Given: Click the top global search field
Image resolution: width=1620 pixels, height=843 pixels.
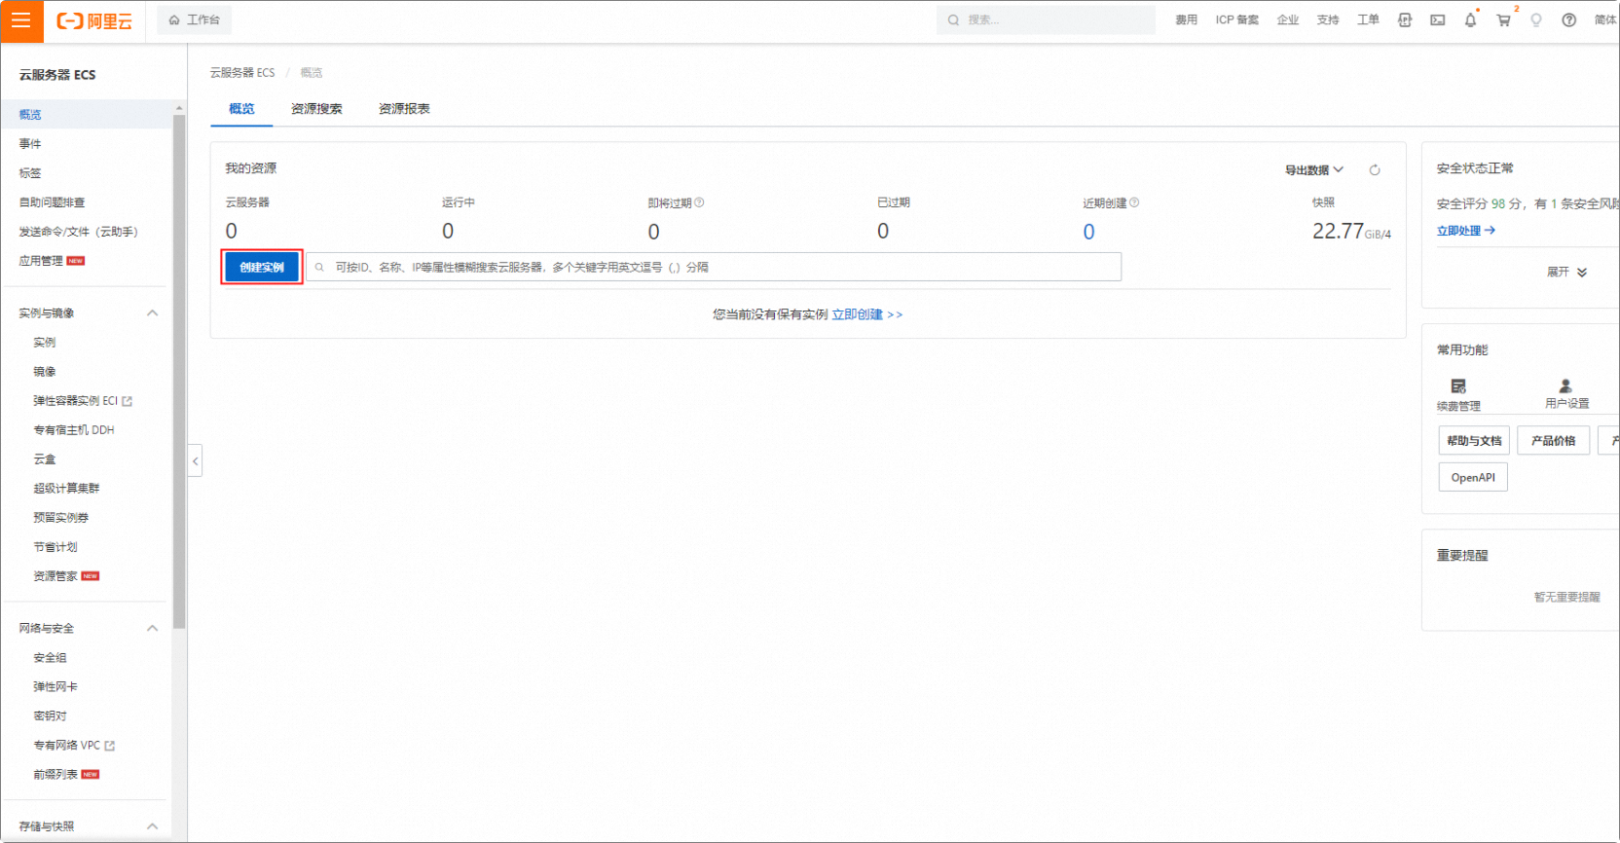Looking at the screenshot, I should point(1046,19).
